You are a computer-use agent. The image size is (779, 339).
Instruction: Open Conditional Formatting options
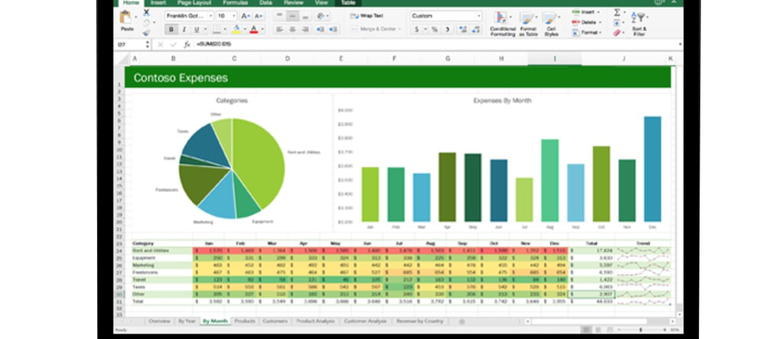pyautogui.click(x=502, y=23)
